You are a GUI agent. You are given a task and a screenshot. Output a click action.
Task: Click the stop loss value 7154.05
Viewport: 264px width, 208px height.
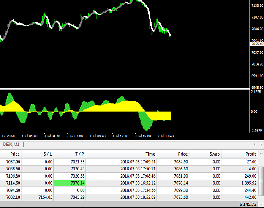click(x=46, y=197)
